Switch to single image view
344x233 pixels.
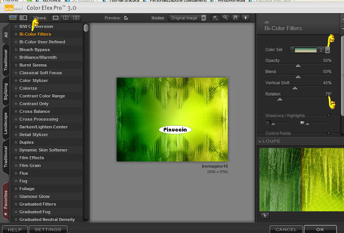(x=55, y=18)
